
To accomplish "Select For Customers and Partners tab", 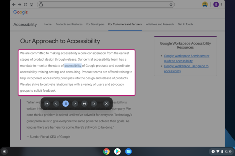I will (x=125, y=24).
